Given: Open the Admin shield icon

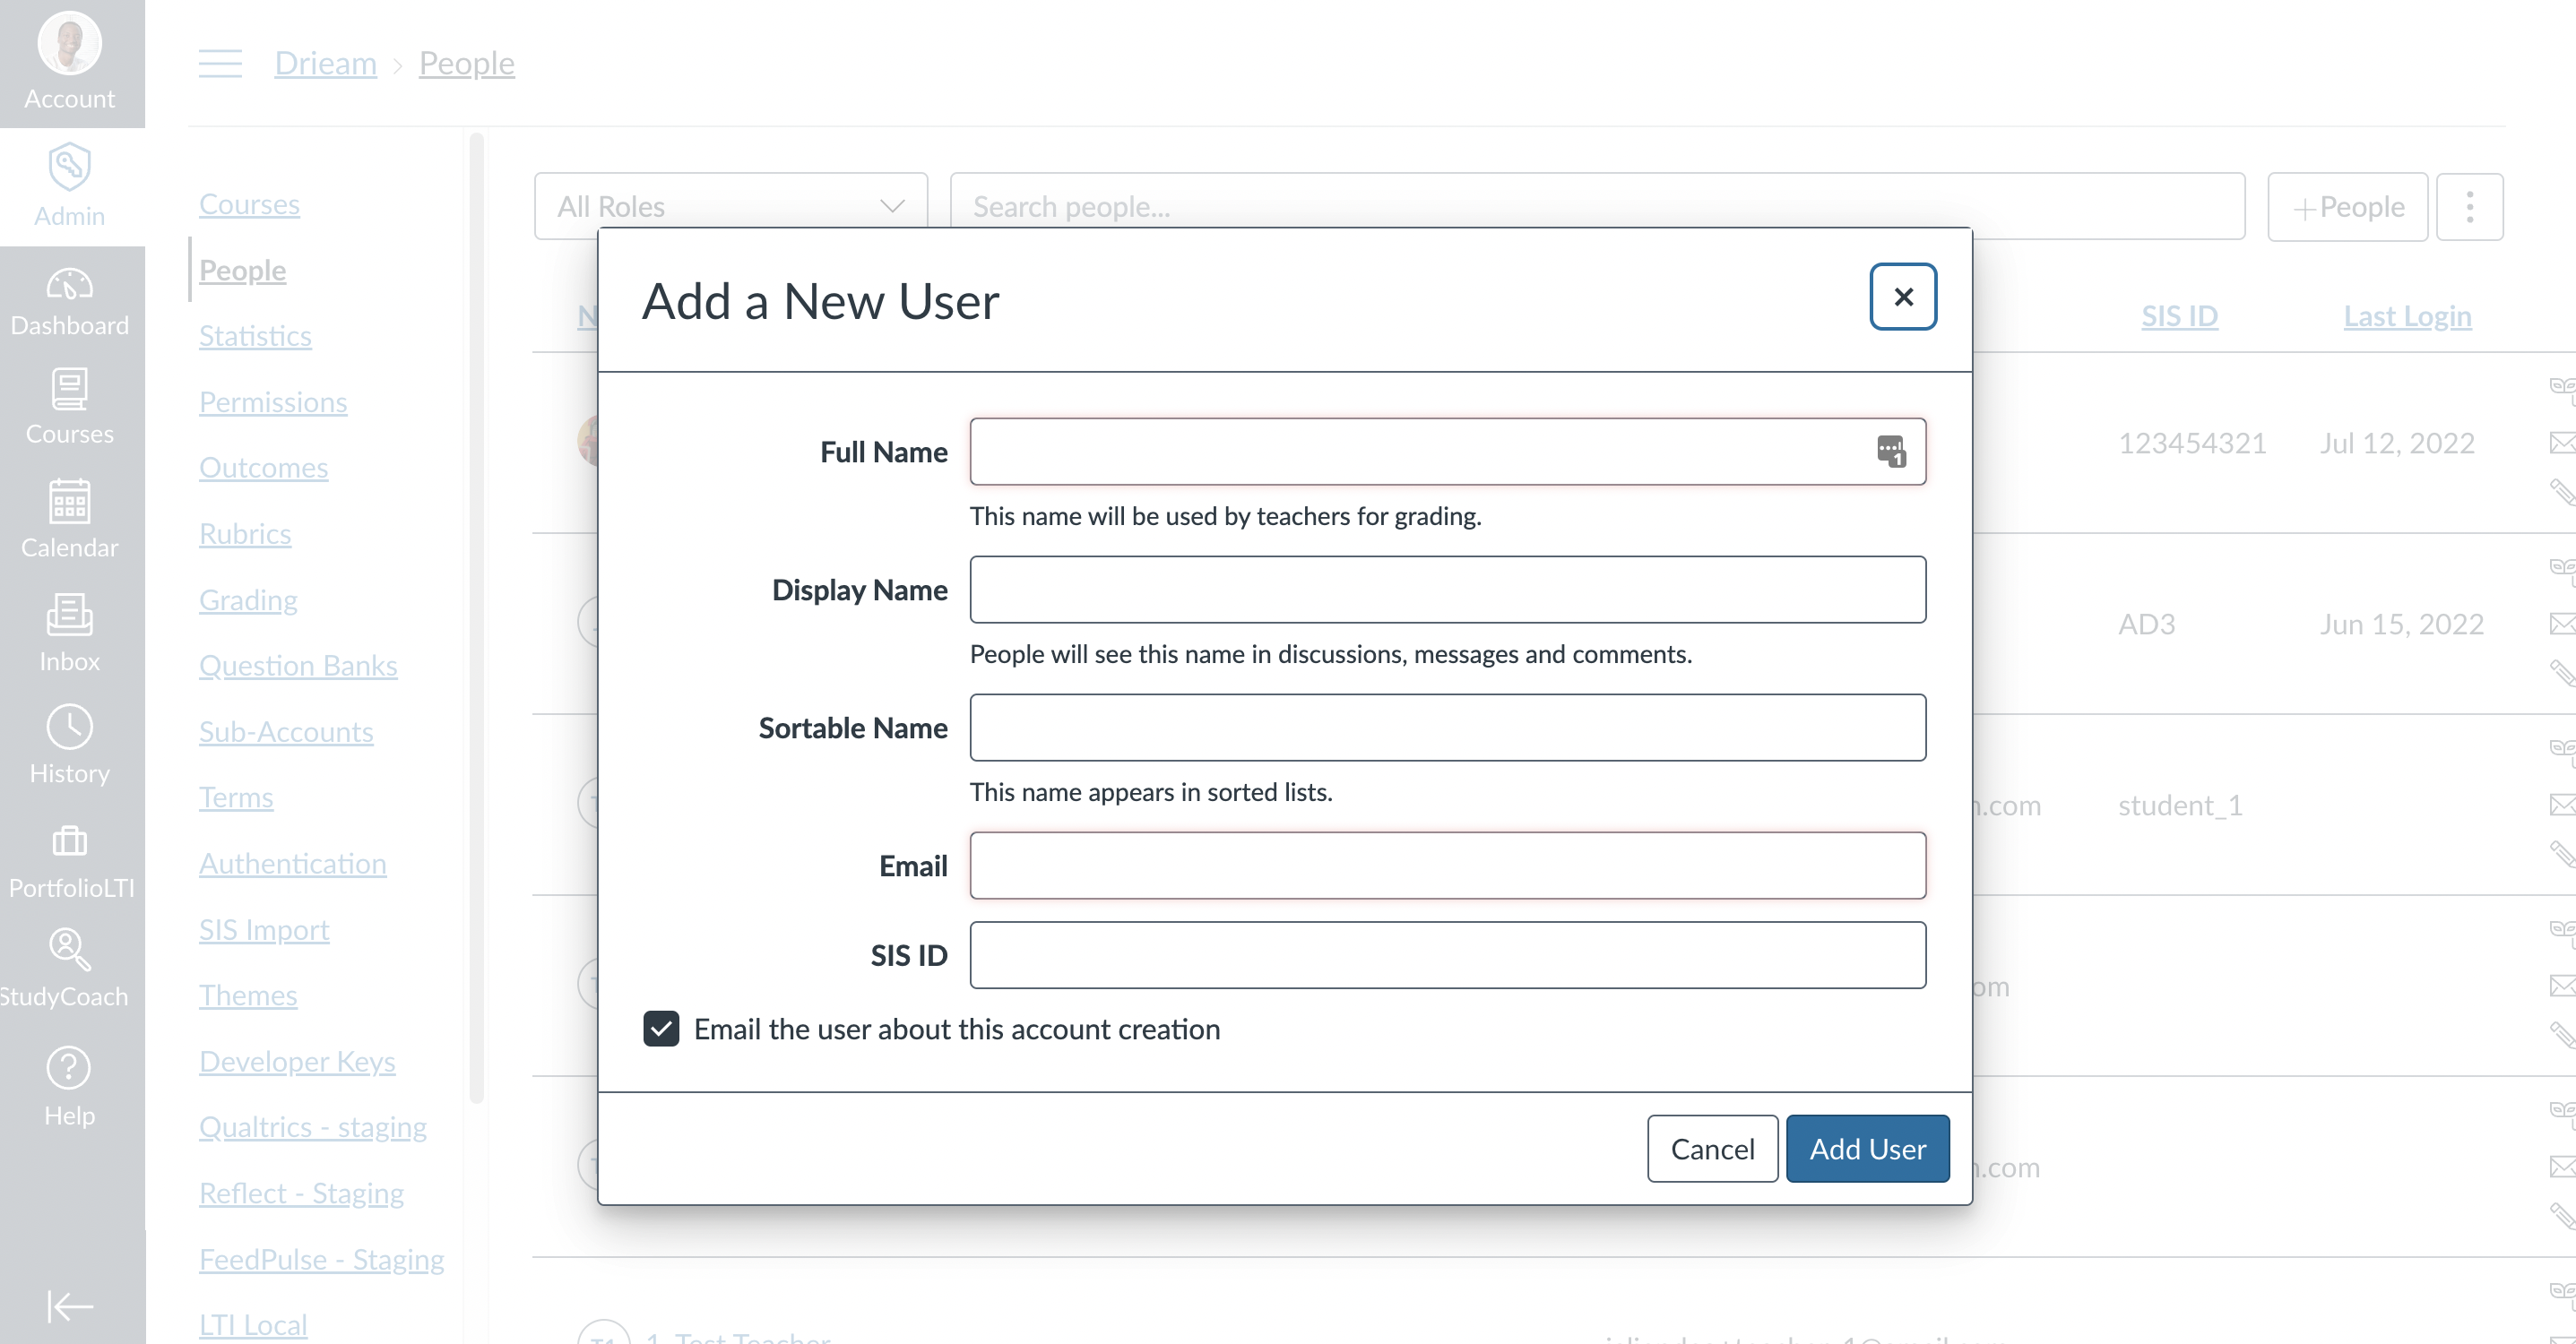Looking at the screenshot, I should coord(69,166).
